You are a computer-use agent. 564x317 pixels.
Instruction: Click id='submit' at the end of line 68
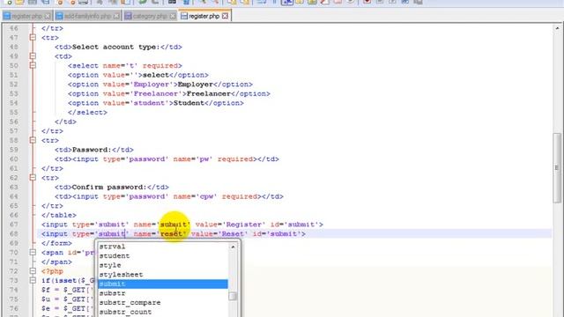pos(277,233)
